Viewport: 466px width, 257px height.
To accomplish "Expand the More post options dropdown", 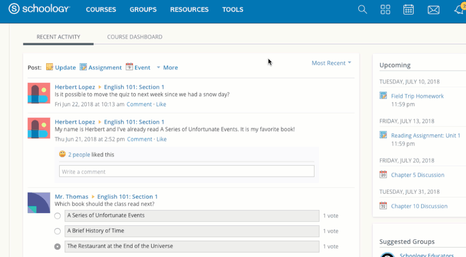I will coord(167,68).
